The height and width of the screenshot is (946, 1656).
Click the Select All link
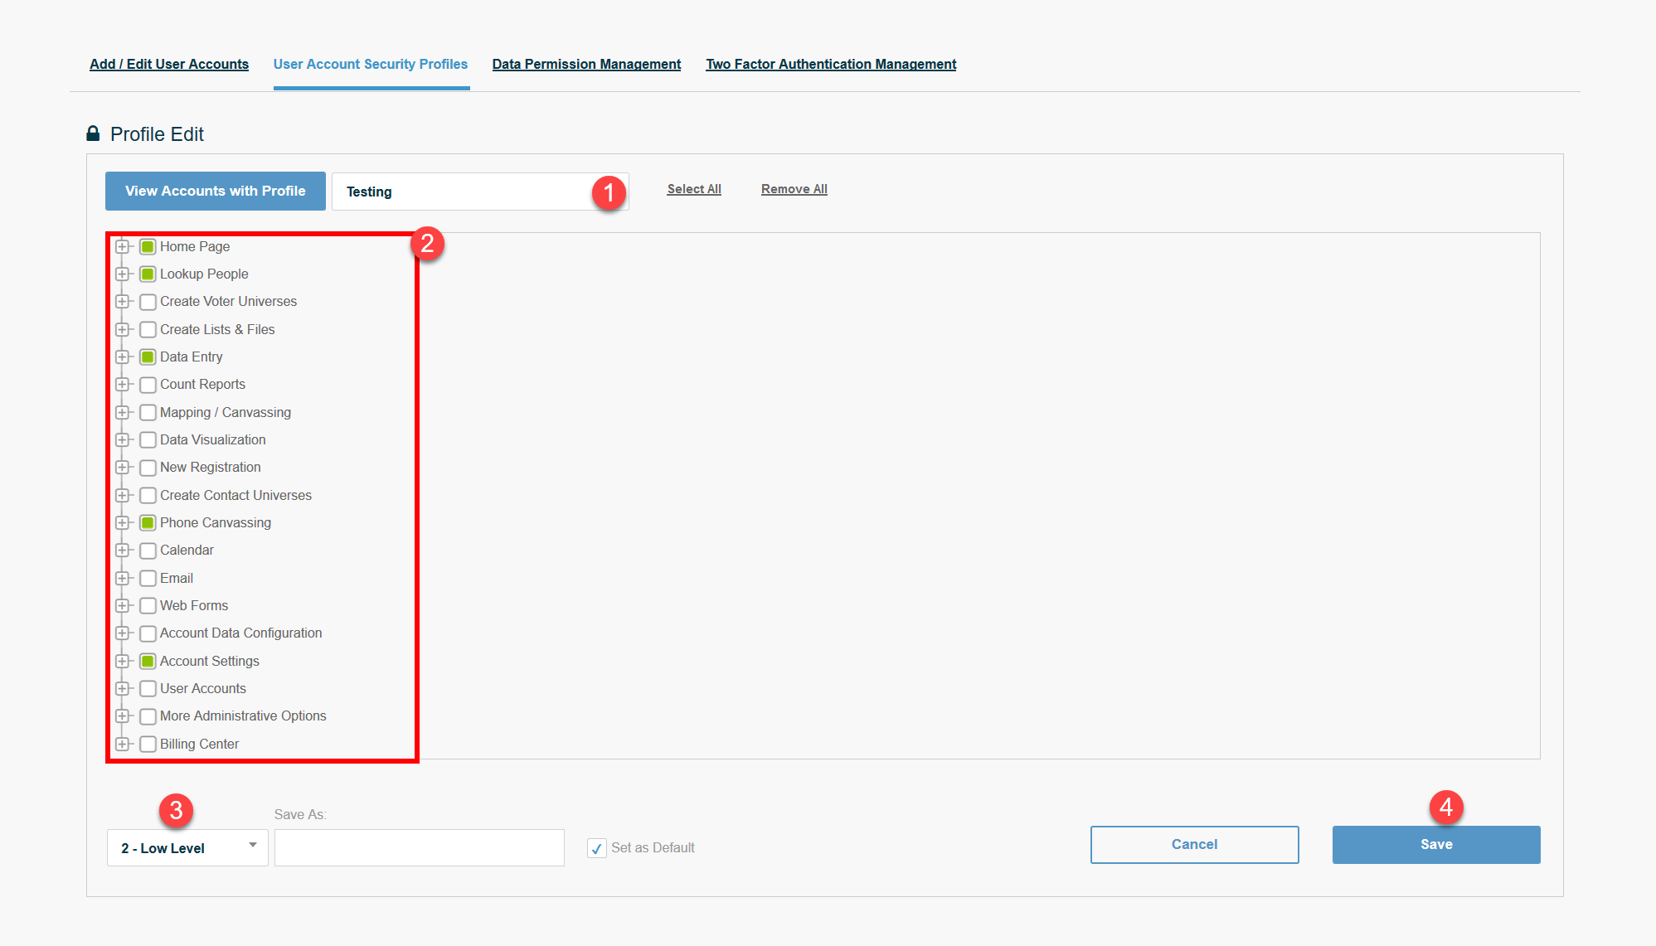[x=693, y=188]
